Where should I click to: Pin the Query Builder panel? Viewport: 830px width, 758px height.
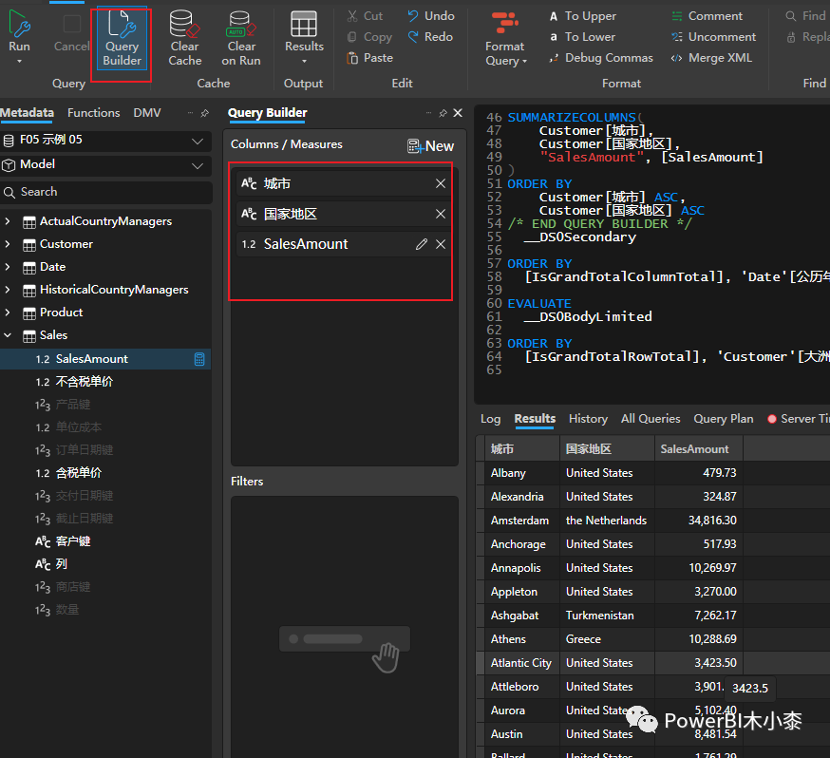coord(443,113)
